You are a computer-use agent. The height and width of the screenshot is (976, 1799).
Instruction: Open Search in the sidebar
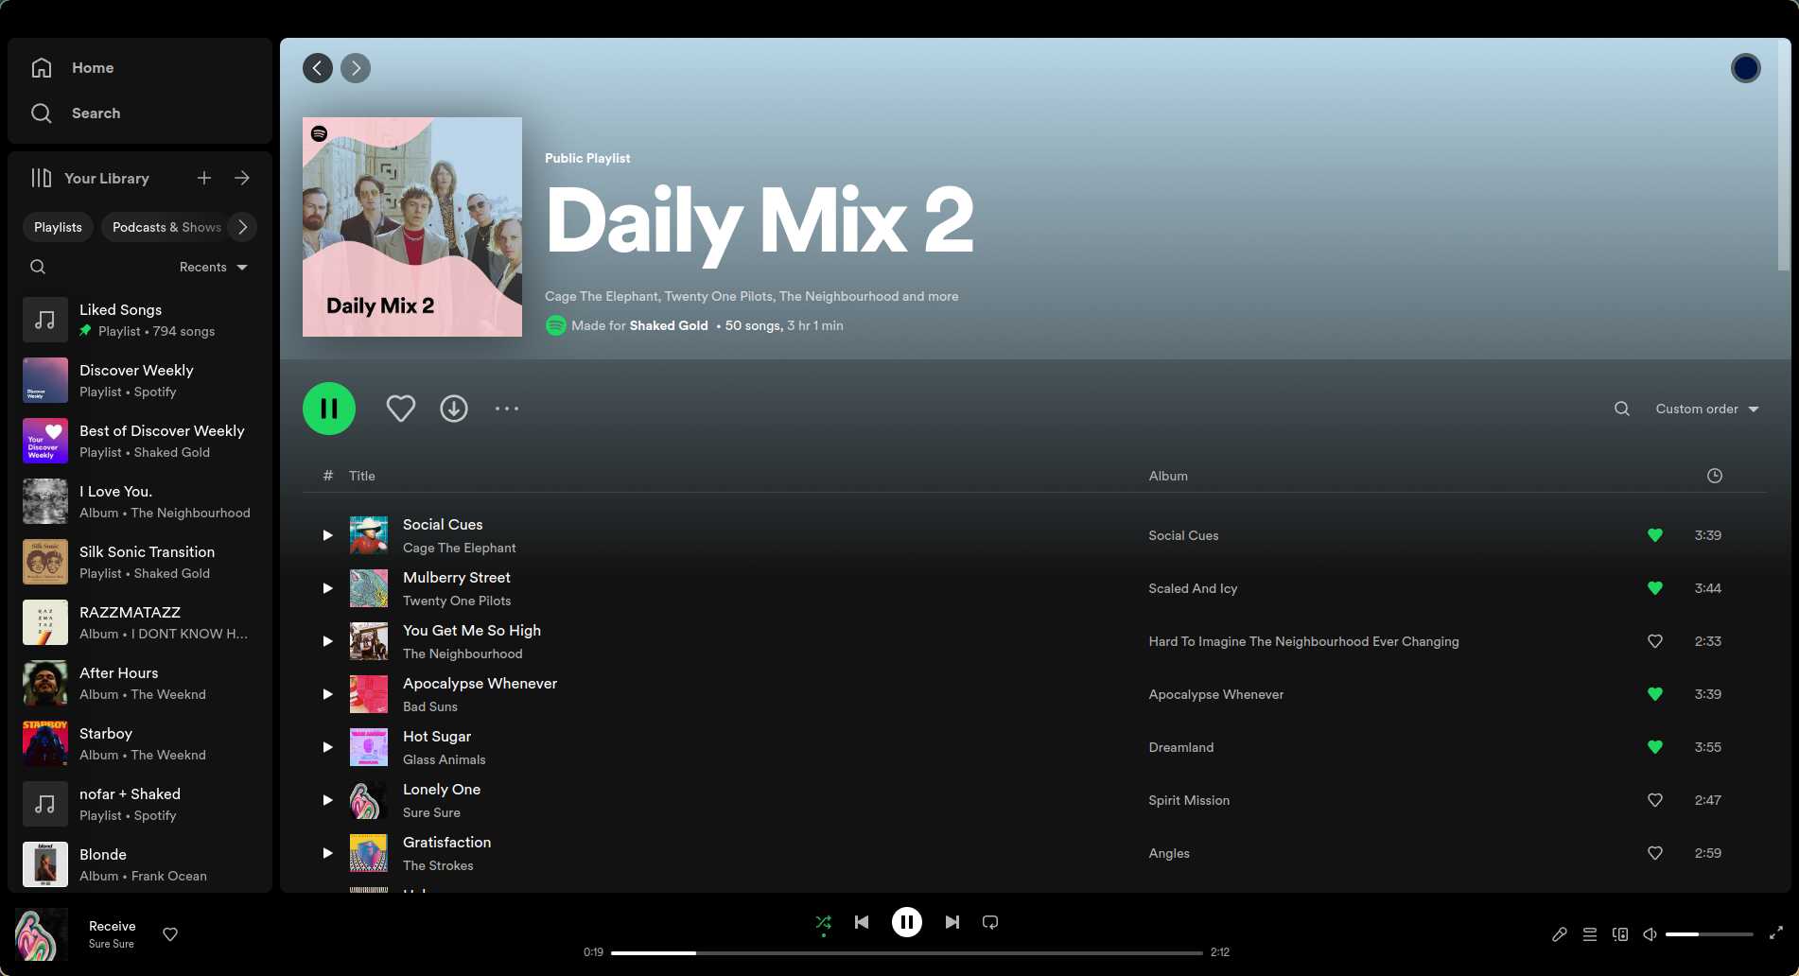pyautogui.click(x=76, y=113)
